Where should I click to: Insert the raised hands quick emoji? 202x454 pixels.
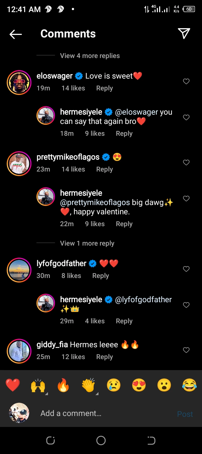coord(38,385)
